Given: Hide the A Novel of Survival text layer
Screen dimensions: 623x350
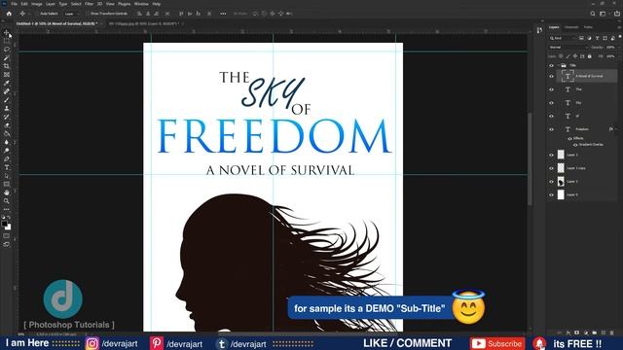Looking at the screenshot, I should click(551, 76).
